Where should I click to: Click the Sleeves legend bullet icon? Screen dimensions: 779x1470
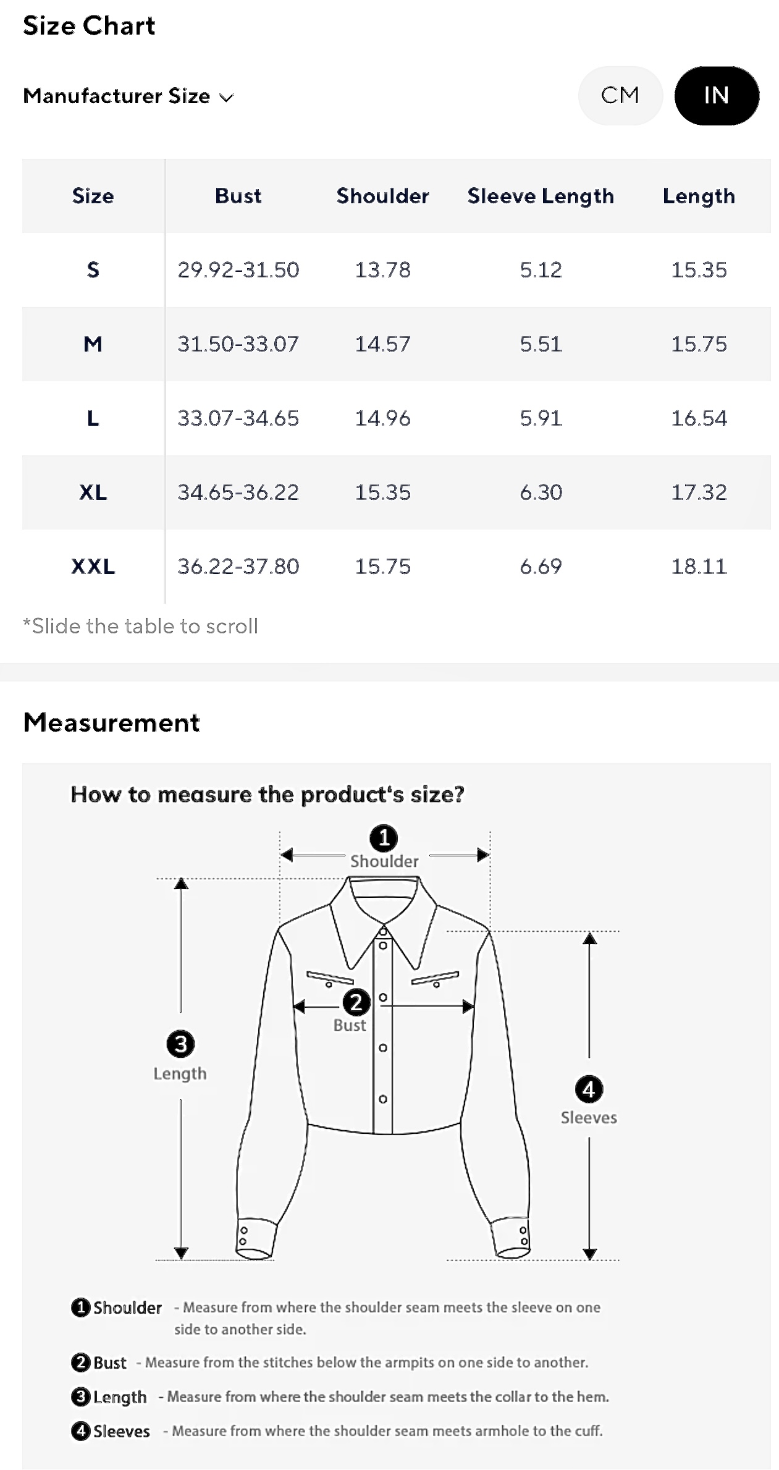pyautogui.click(x=80, y=1430)
